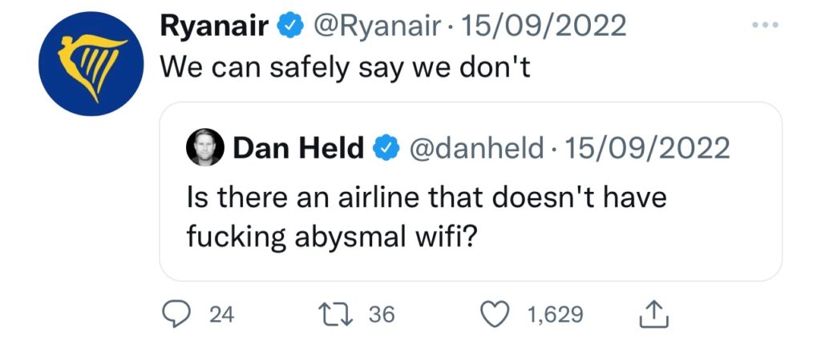Viewport: 821px width, 352px height.
Task: Click the share upload arrow icon
Action: point(650,314)
